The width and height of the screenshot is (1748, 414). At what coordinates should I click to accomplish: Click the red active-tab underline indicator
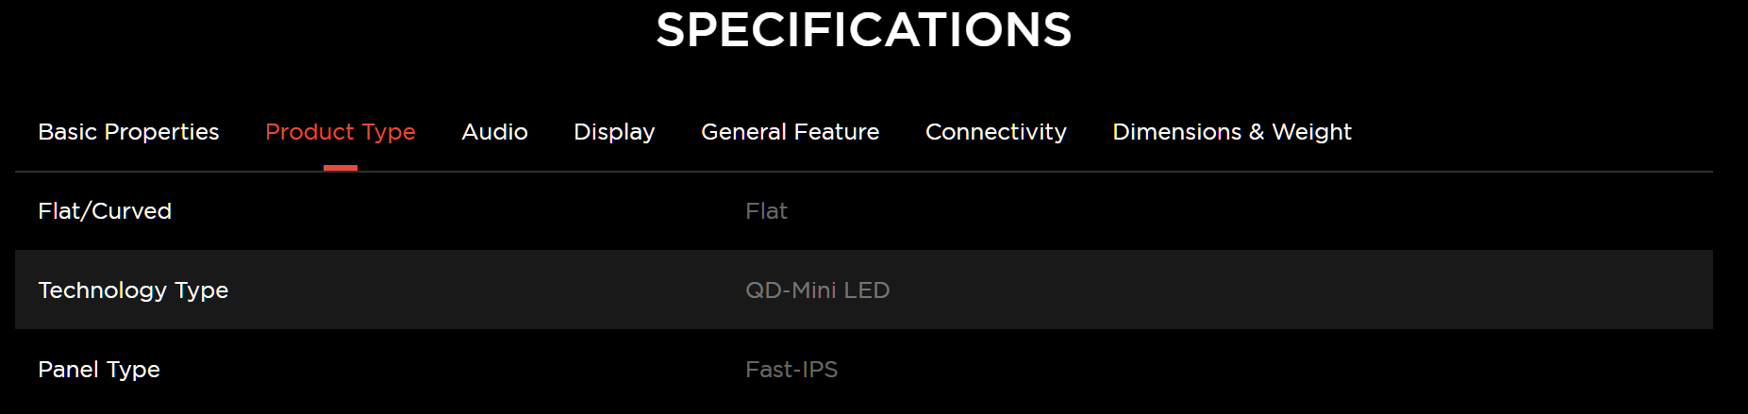[x=341, y=168]
